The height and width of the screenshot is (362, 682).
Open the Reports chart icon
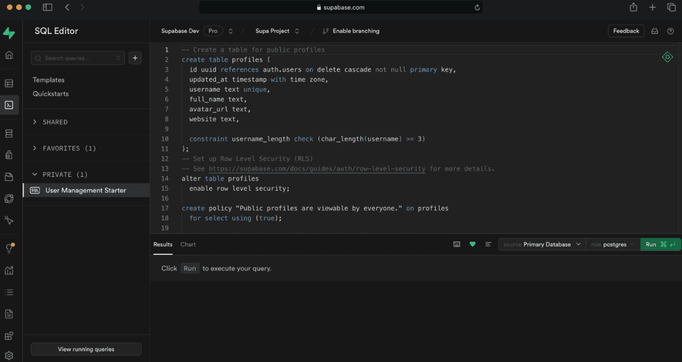[x=9, y=270]
